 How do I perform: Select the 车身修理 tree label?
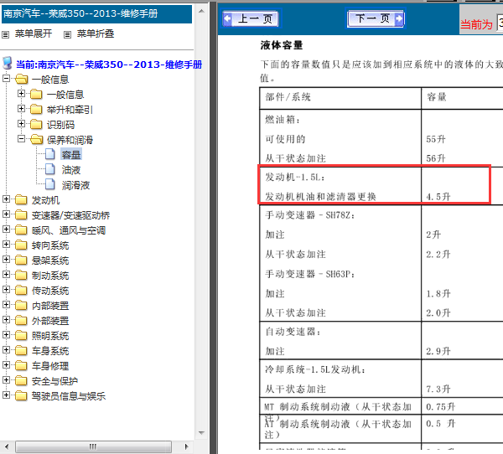pyautogui.click(x=50, y=366)
